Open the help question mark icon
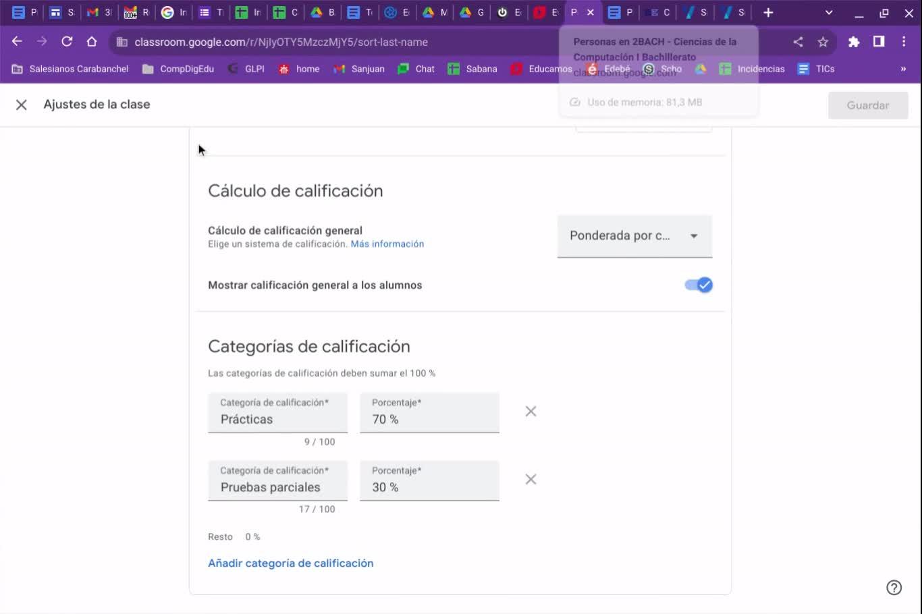The height and width of the screenshot is (614, 922). tap(894, 588)
